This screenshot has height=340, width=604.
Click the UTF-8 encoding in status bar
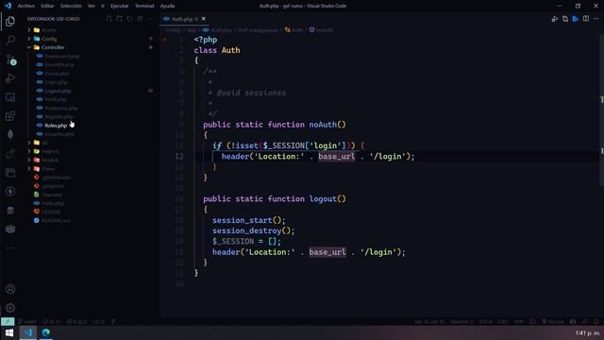pyautogui.click(x=485, y=321)
